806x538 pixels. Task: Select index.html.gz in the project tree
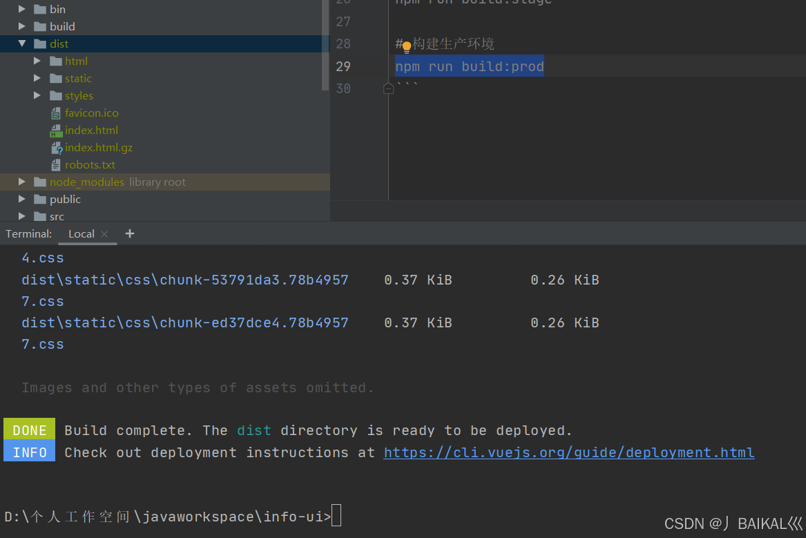pyautogui.click(x=99, y=148)
